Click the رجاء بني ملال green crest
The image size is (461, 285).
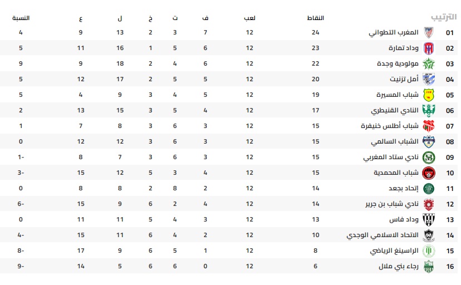(428, 267)
